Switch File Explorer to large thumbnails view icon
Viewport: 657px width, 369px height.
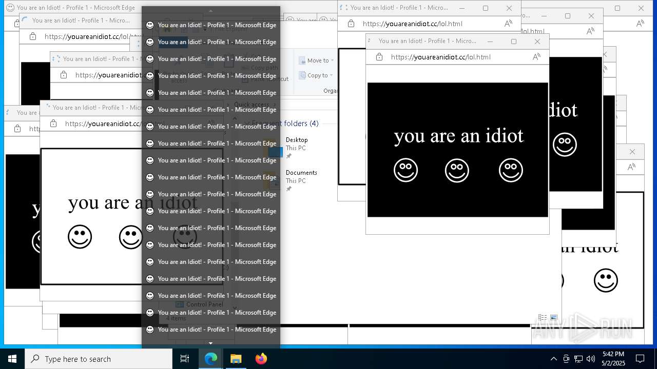click(554, 318)
